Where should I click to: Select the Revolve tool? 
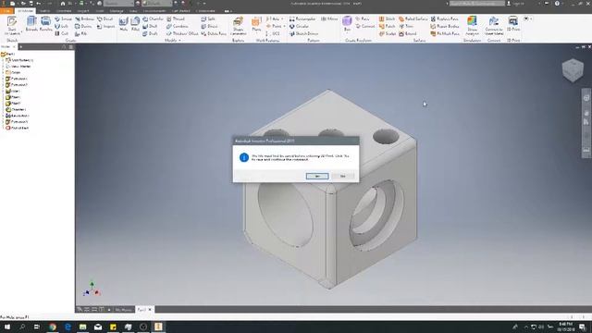click(x=45, y=24)
